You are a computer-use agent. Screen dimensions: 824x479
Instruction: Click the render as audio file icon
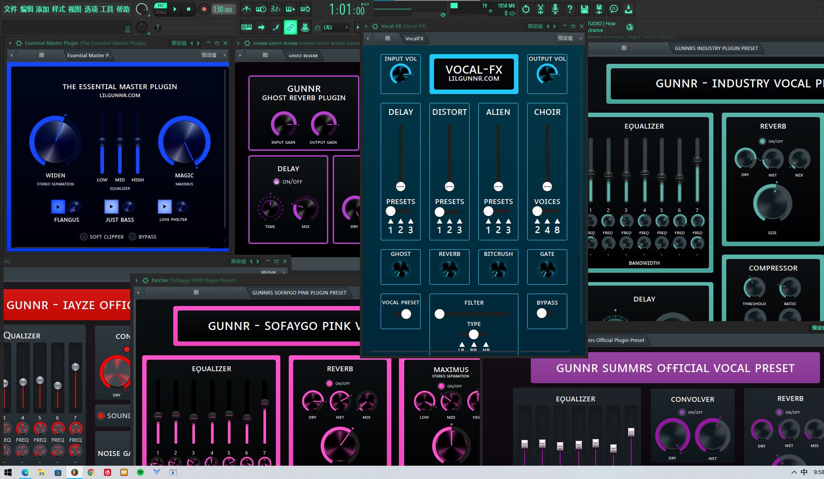pos(599,9)
